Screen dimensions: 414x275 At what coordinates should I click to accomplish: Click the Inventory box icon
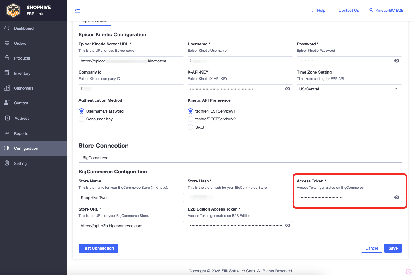click(7, 73)
